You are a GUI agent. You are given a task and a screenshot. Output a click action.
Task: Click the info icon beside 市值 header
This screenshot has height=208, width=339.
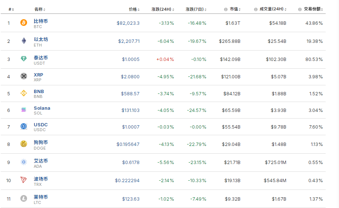coord(226,9)
